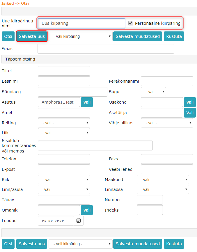
Task: Click Vali button next to Asutus
Action: click(x=87, y=102)
